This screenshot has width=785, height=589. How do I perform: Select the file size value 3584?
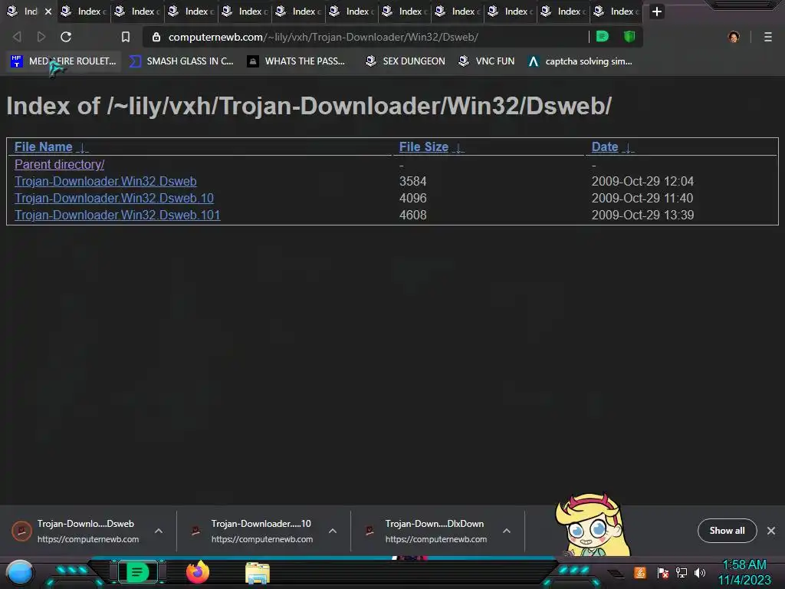tap(413, 181)
